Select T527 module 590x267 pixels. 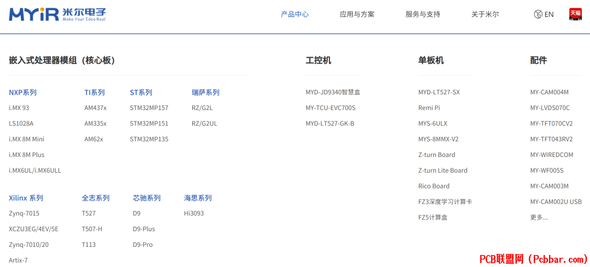(89, 213)
